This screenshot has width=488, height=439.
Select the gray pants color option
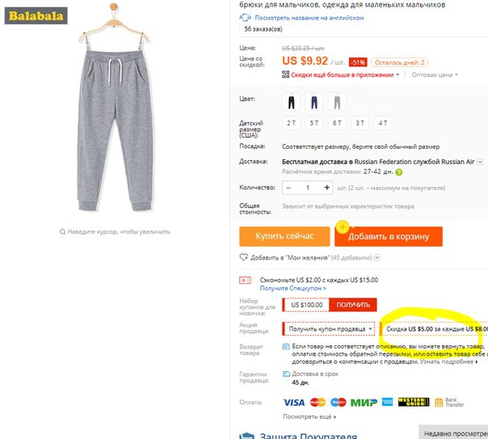337,102
